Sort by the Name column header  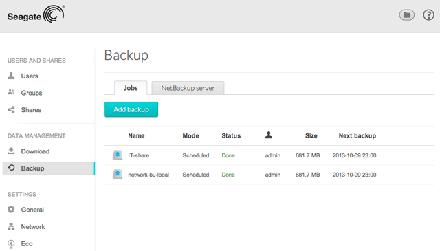tap(136, 136)
